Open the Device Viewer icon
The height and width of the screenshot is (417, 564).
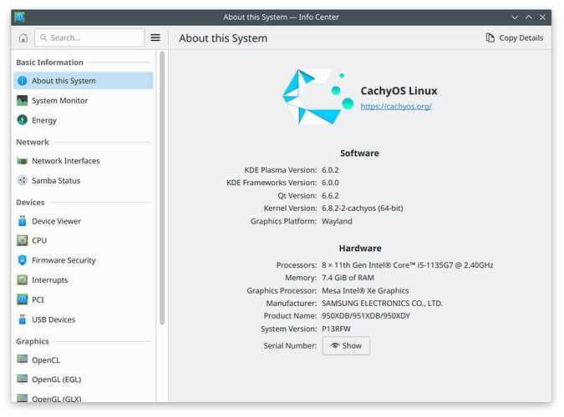coord(23,222)
